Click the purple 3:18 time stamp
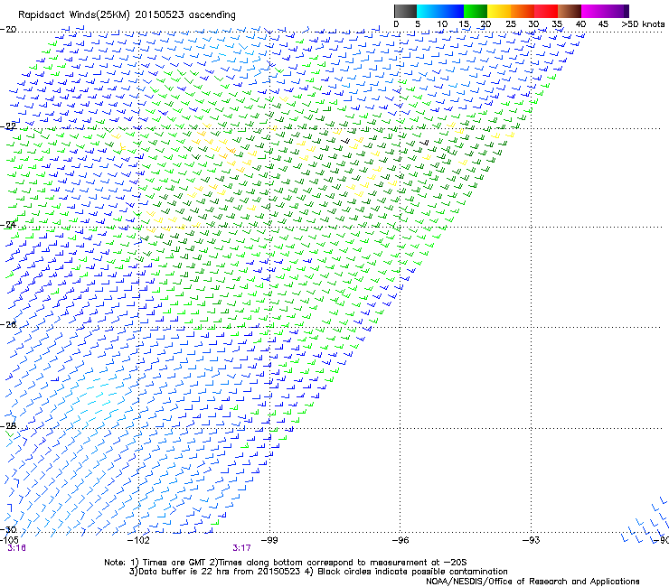669x587 pixels. pyautogui.click(x=16, y=548)
